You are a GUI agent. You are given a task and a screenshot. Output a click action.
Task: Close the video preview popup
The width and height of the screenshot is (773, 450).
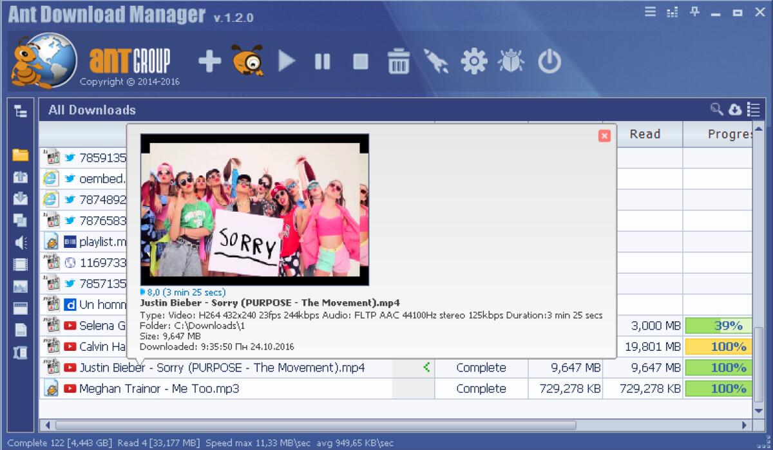pos(604,136)
